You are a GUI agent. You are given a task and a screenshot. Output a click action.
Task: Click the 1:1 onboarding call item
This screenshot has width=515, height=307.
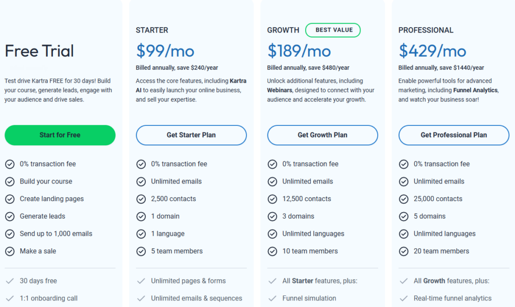(x=48, y=298)
